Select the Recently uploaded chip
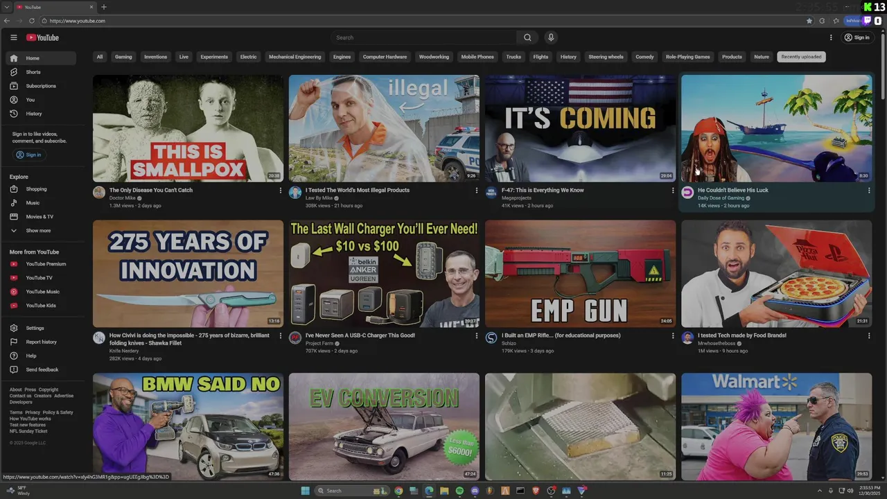 [x=801, y=57]
